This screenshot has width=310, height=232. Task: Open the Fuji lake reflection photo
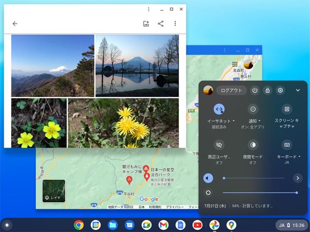pos(137,65)
